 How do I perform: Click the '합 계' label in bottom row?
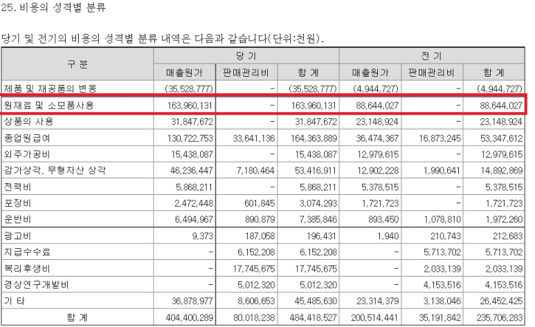(78, 317)
